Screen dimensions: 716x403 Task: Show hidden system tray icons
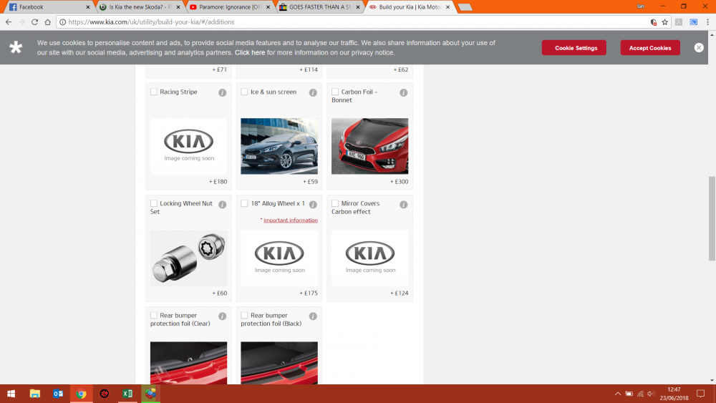pyautogui.click(x=617, y=394)
